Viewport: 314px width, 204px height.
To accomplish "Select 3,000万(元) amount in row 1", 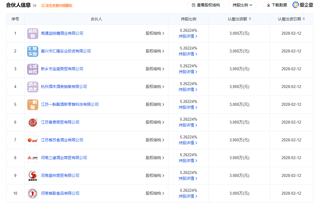I will [x=239, y=33].
